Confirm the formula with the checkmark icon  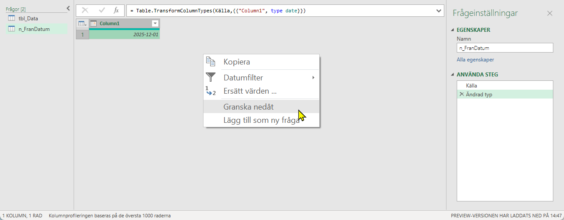click(102, 11)
